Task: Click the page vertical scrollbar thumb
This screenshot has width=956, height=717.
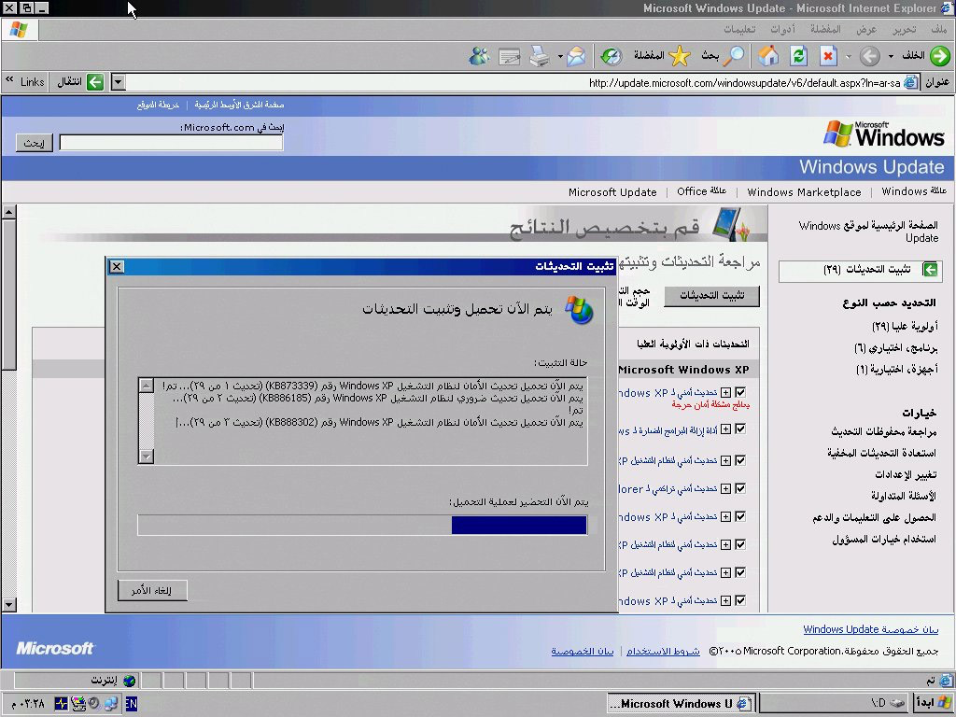Action: [x=8, y=295]
